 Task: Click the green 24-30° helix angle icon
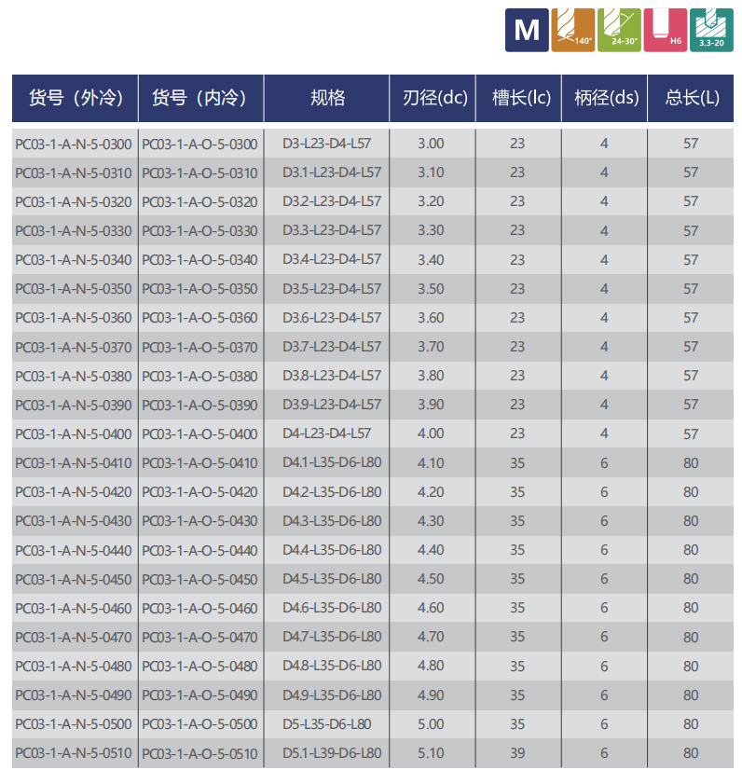click(619, 30)
